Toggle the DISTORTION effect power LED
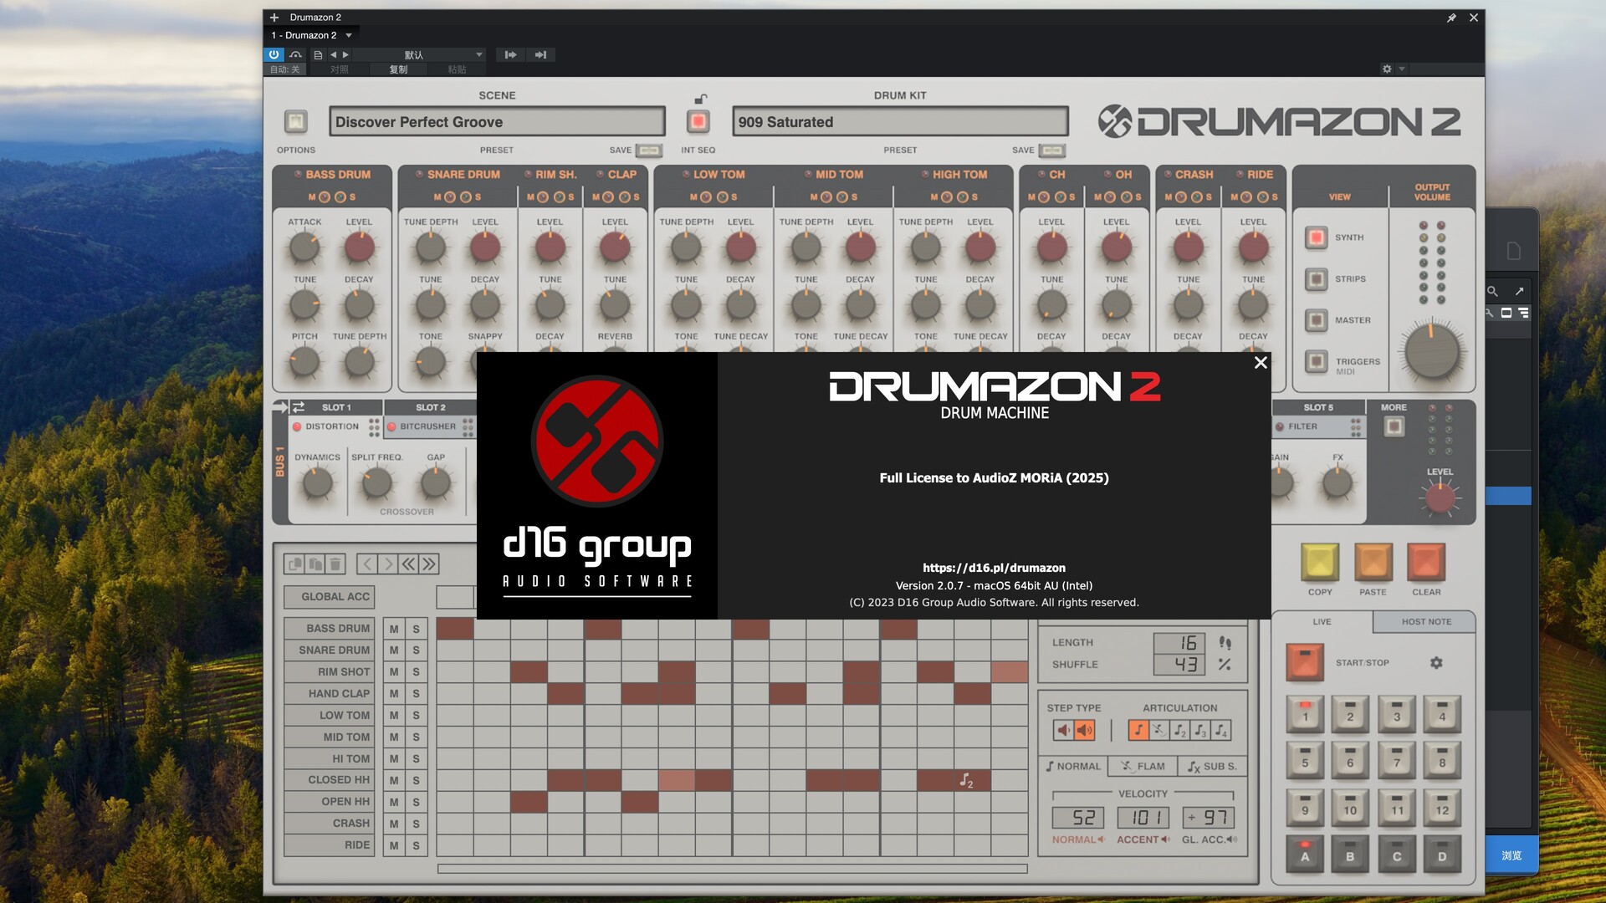 pyautogui.click(x=297, y=426)
